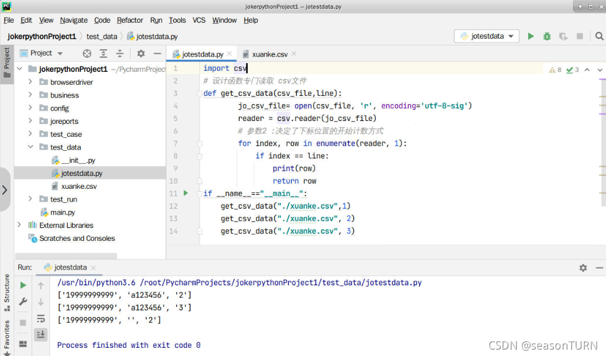The height and width of the screenshot is (356, 606).
Task: Collapse all icon in Project panel
Action: tap(120, 54)
